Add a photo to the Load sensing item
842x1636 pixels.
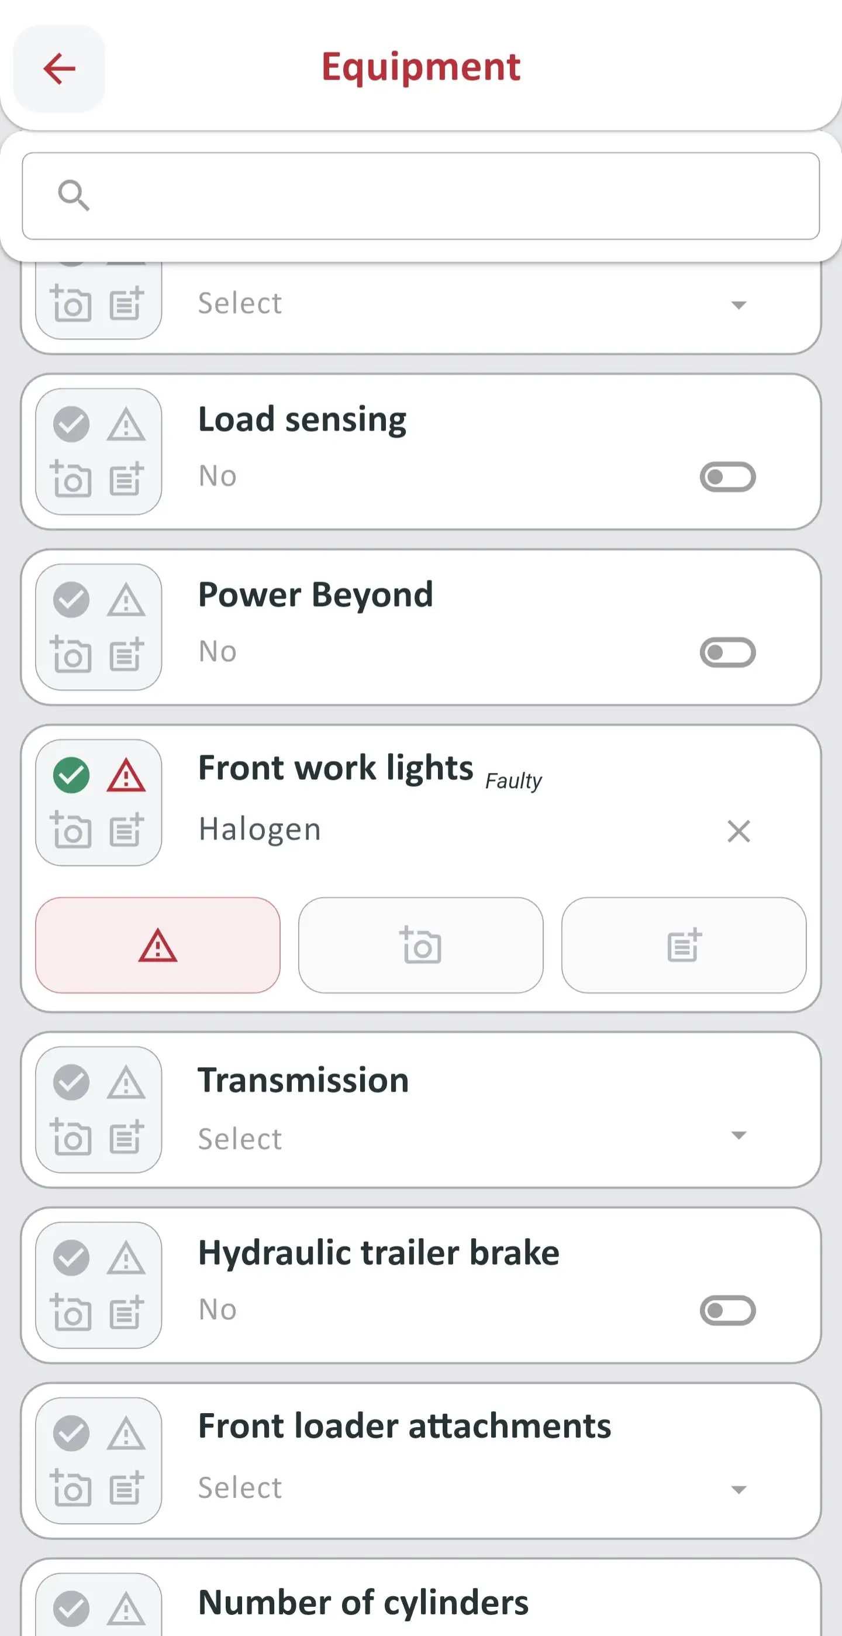(71, 479)
